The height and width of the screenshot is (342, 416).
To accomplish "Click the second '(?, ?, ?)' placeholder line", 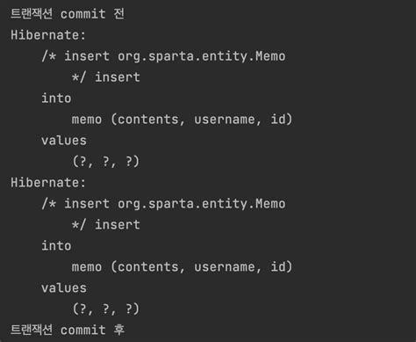I will [106, 309].
